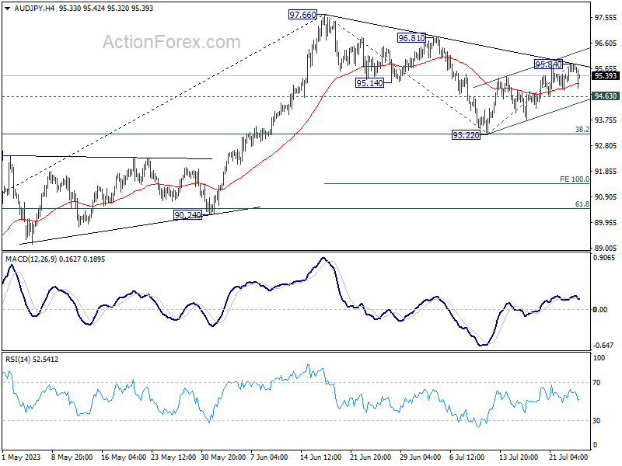Click the 61.8 retracement label
The image size is (622, 466).
(x=582, y=204)
